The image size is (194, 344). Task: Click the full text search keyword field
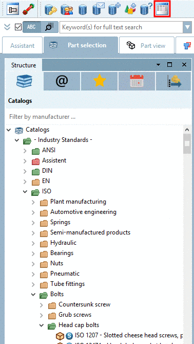click(121, 27)
